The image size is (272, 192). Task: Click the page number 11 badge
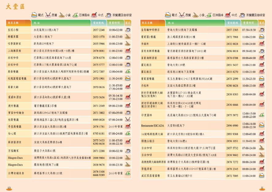262,188
